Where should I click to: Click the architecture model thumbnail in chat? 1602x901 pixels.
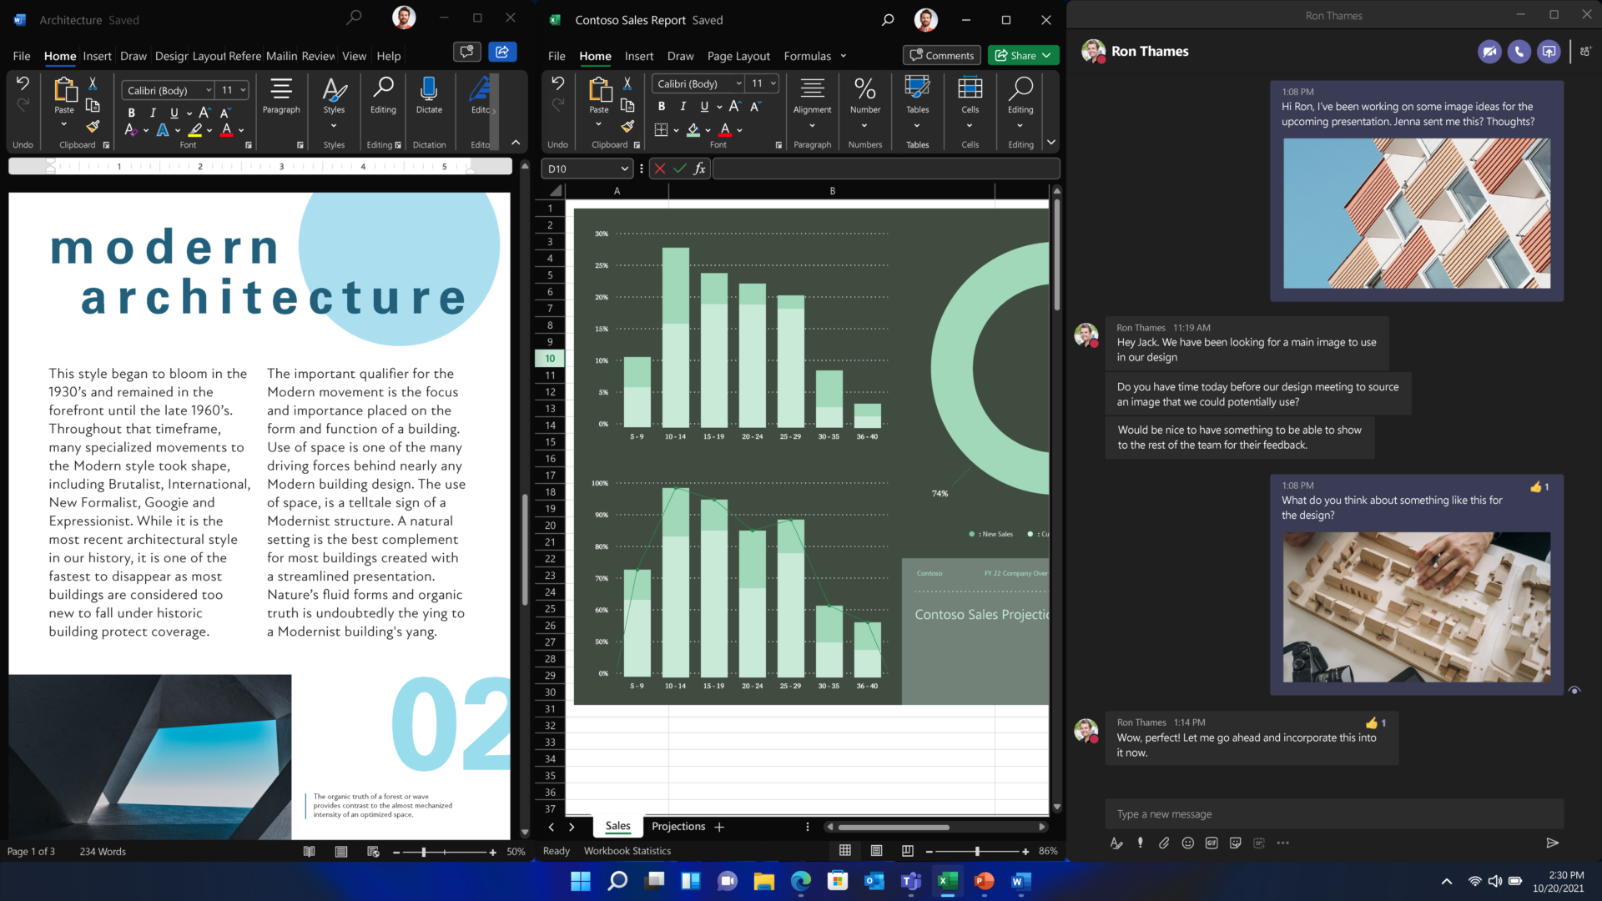pos(1416,607)
